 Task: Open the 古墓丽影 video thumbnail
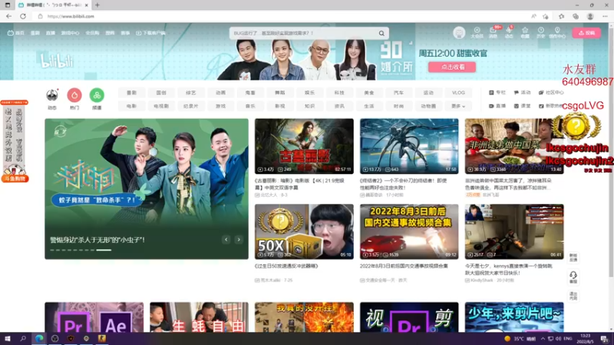[x=304, y=146]
